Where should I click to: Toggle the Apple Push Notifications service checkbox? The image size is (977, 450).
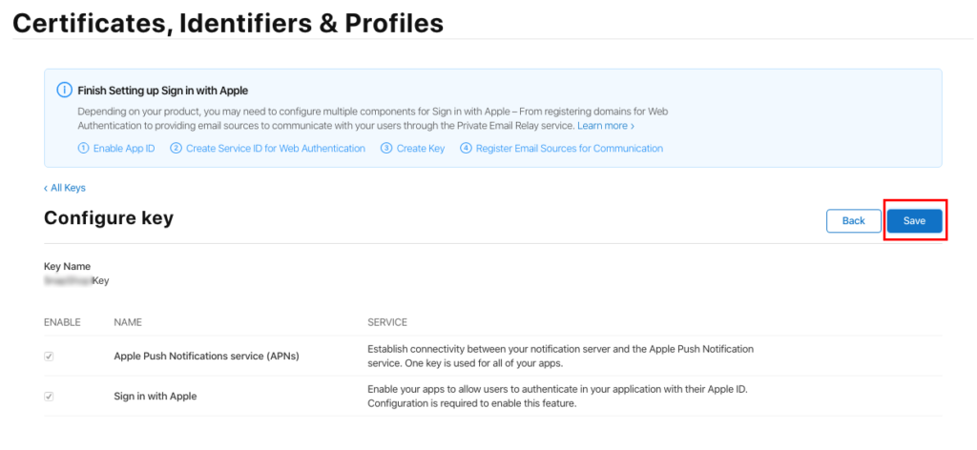click(49, 357)
